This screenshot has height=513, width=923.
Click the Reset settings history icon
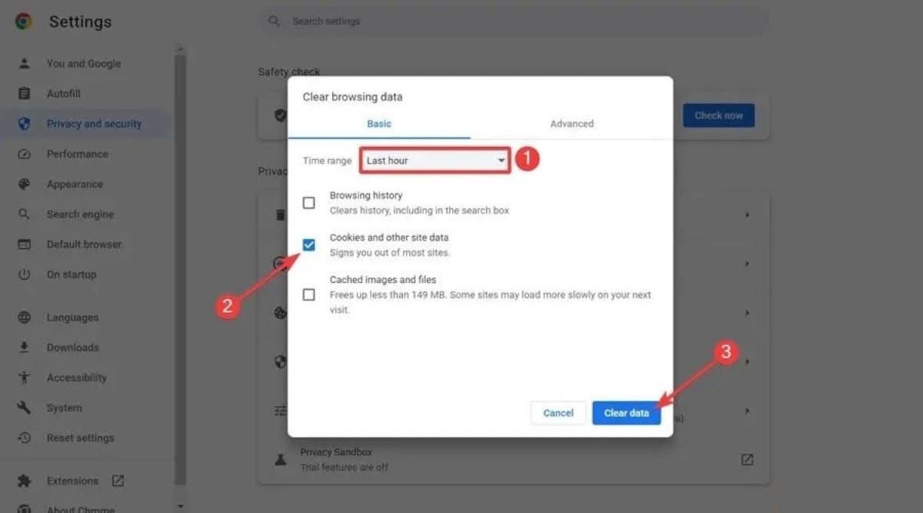click(25, 438)
